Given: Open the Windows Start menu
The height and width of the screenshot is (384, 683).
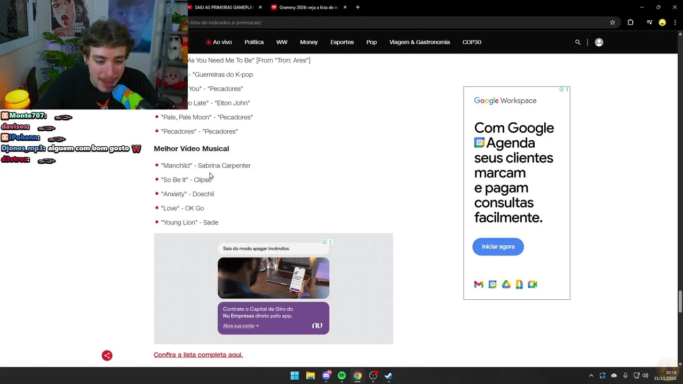Looking at the screenshot, I should point(295,375).
